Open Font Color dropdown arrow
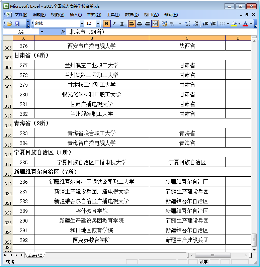Screen dimensions: 260x267 [251, 24]
